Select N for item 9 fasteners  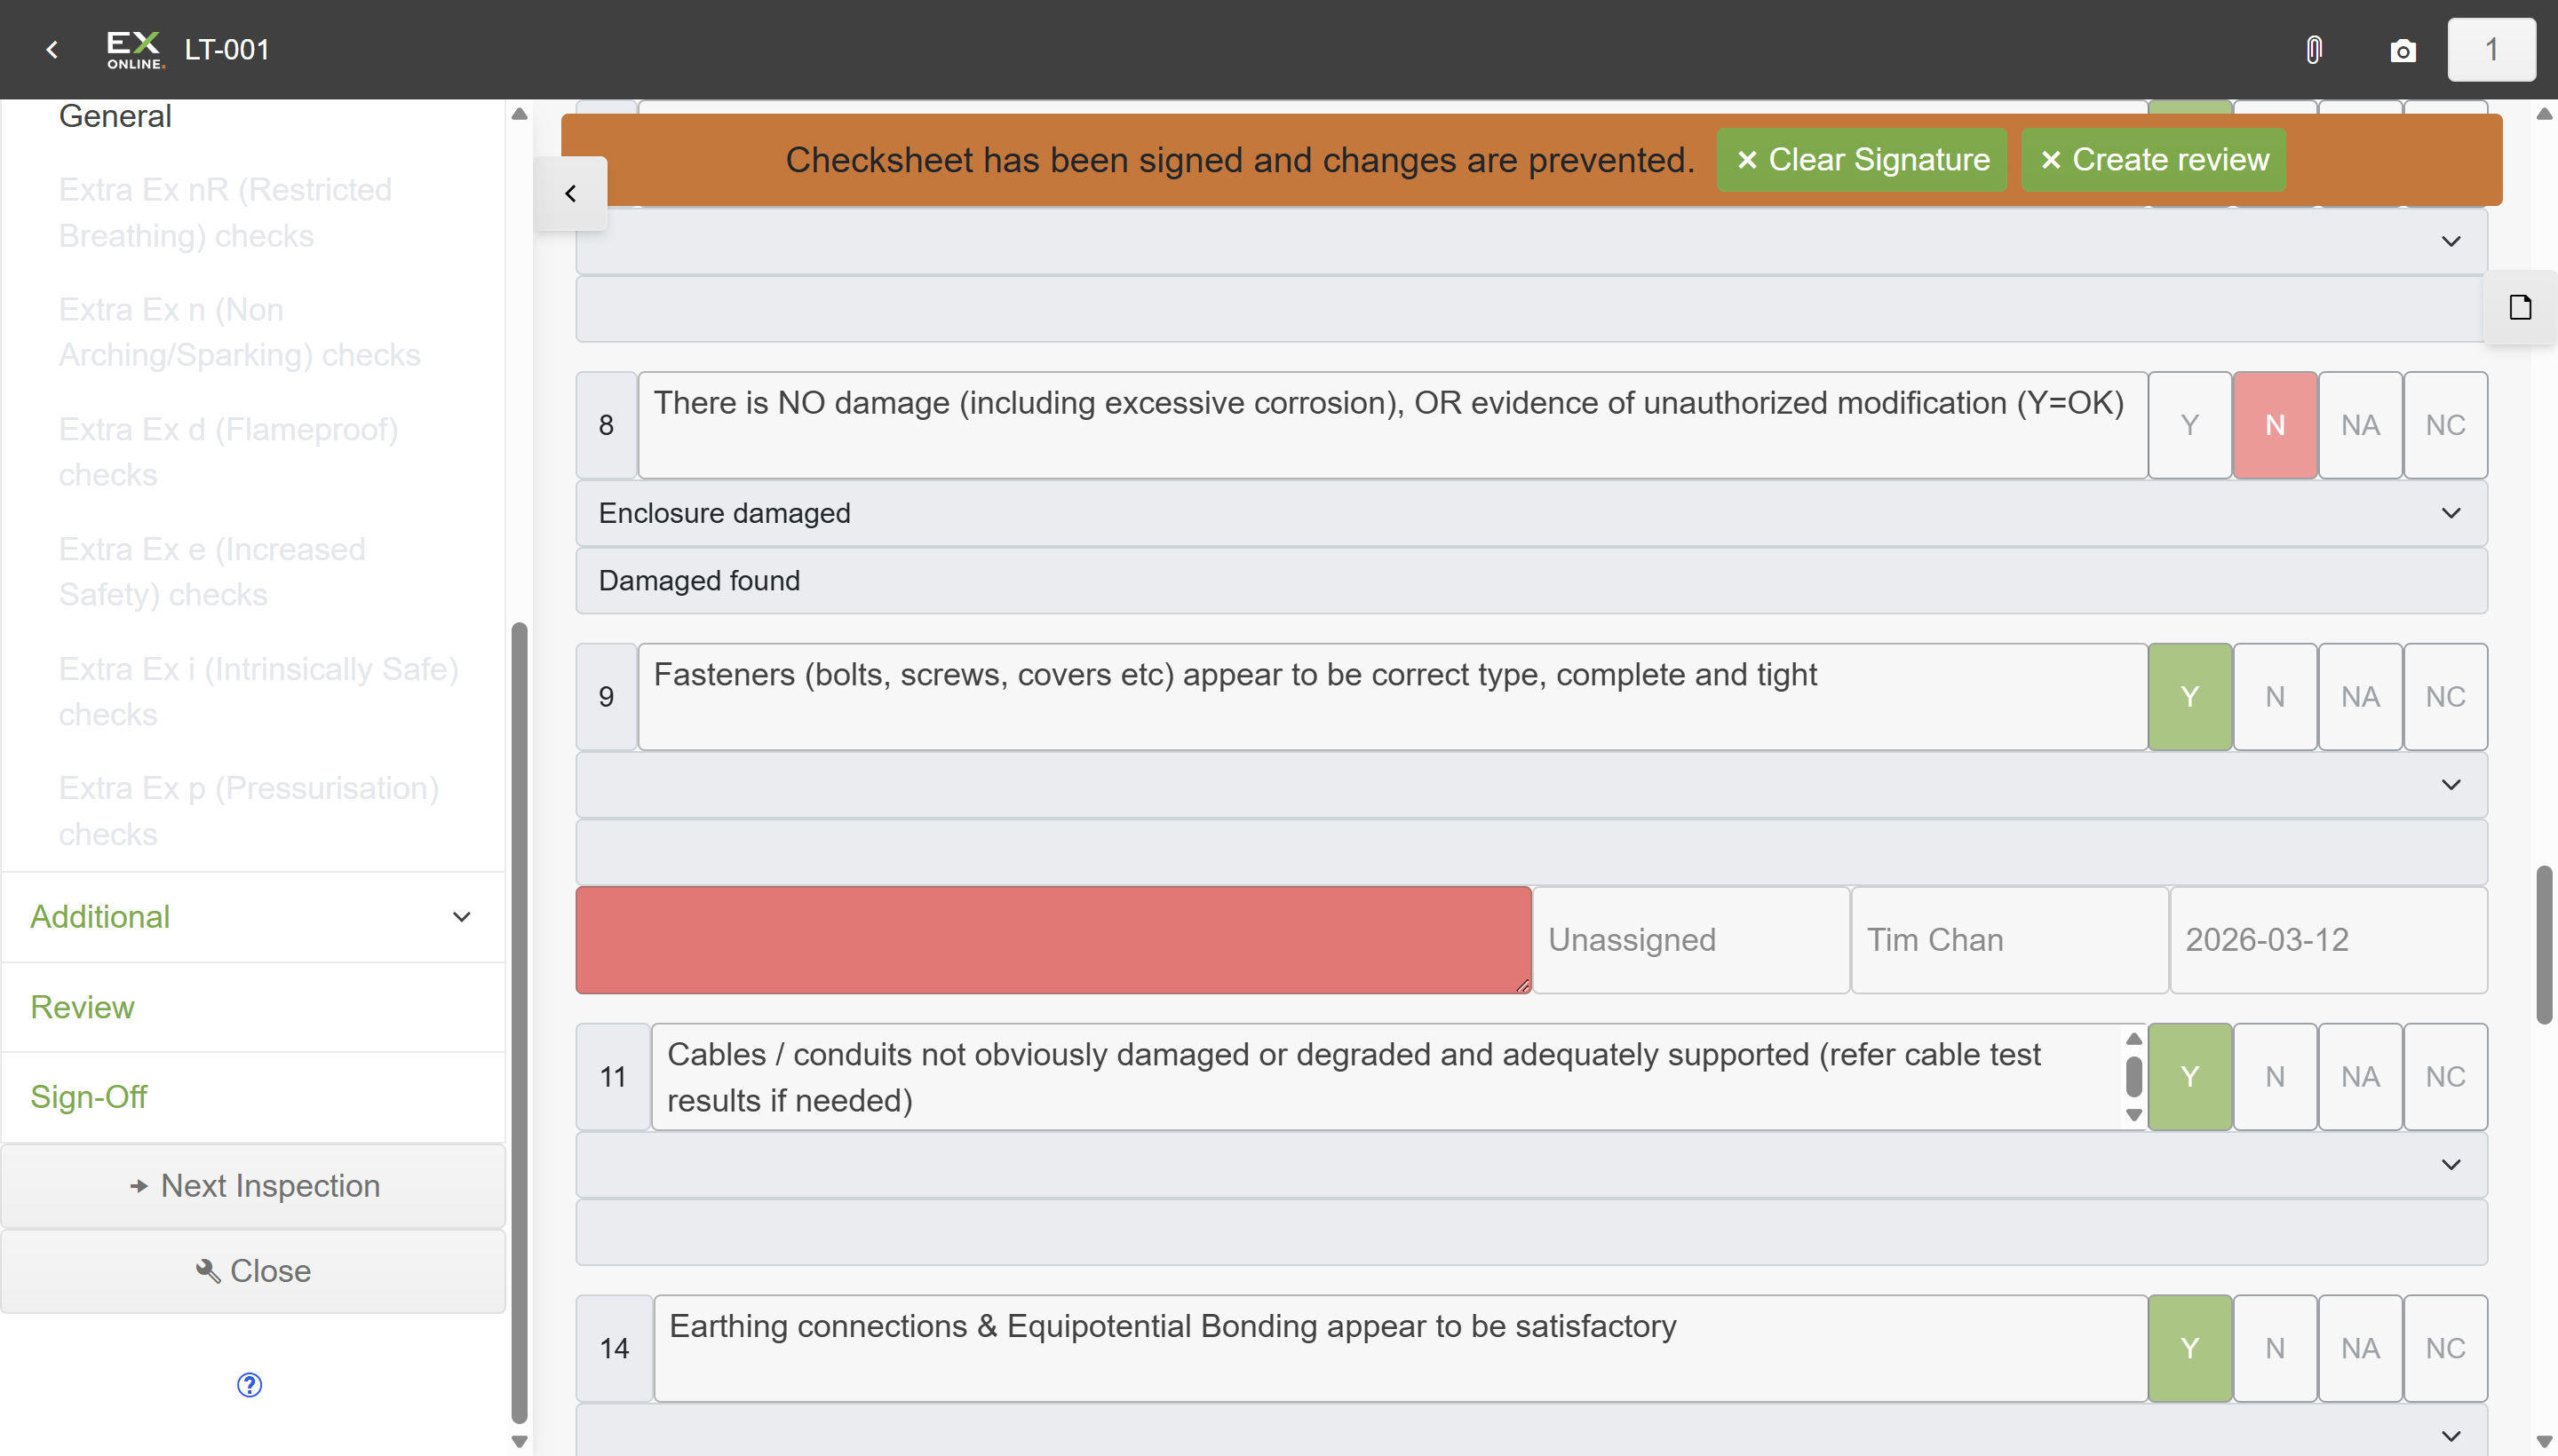(x=2275, y=697)
